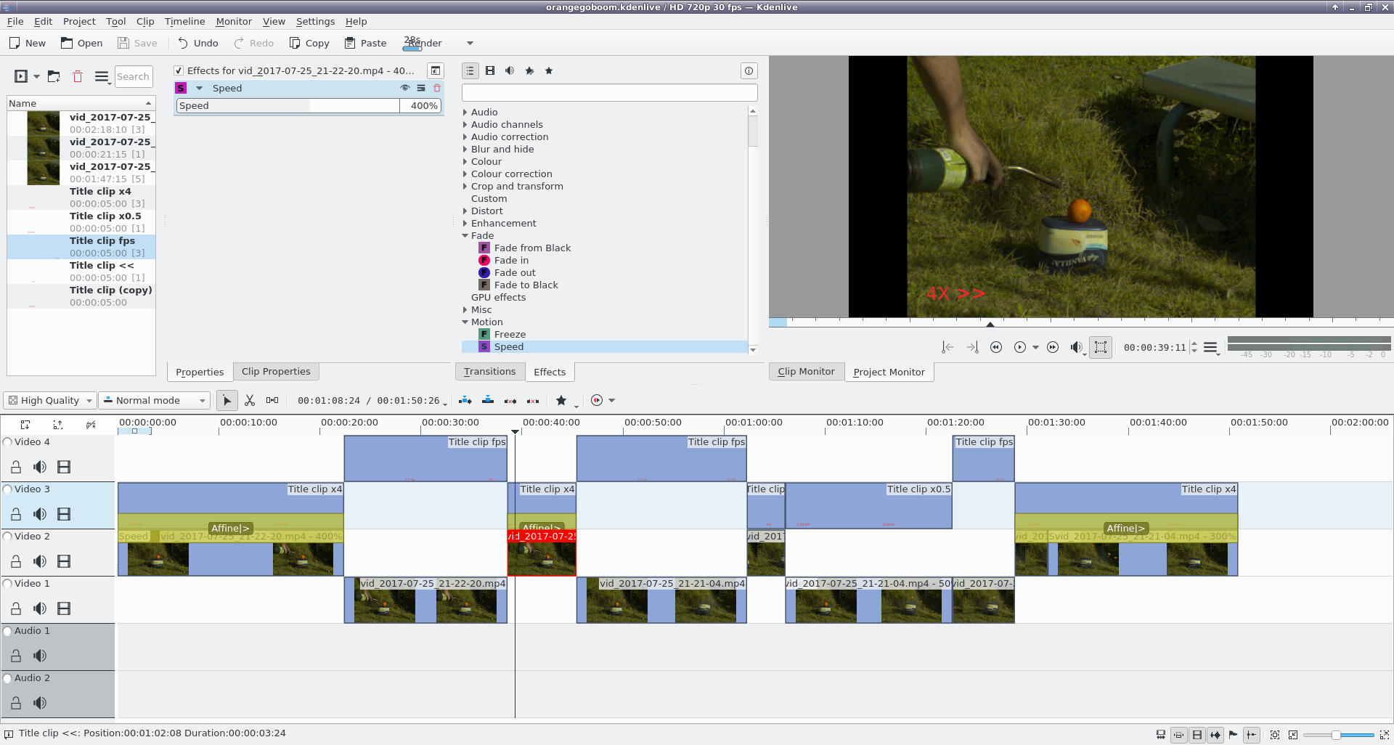
Task: Select the Video 3 track radio button
Action: (x=8, y=489)
